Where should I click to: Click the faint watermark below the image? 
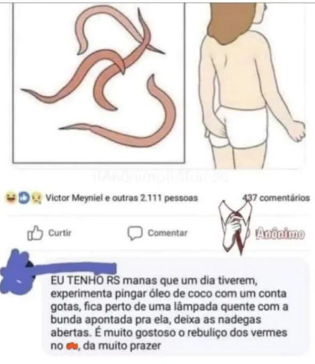click(x=161, y=178)
